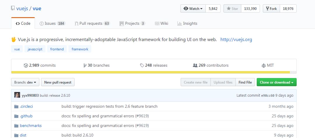Switch to the Issues tab

coord(52,24)
